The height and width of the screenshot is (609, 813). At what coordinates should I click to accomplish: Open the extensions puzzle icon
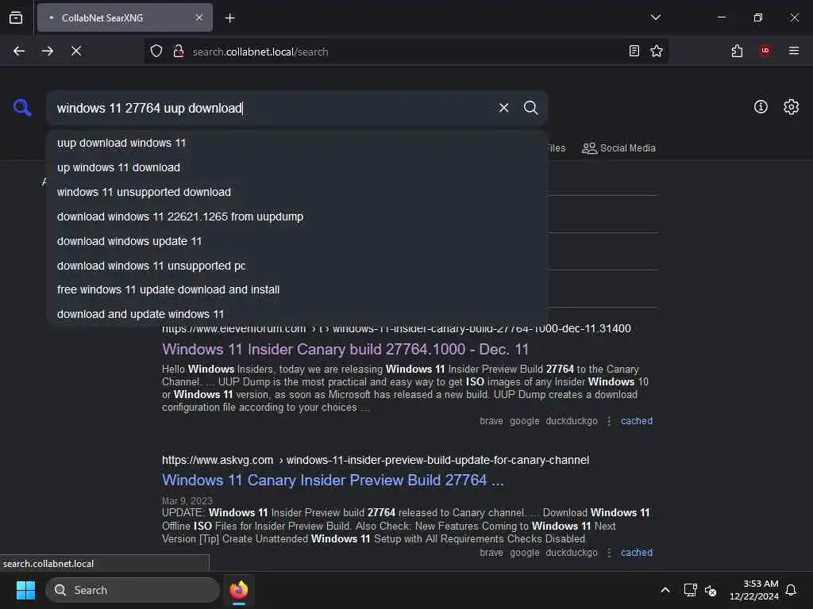pyautogui.click(x=737, y=51)
